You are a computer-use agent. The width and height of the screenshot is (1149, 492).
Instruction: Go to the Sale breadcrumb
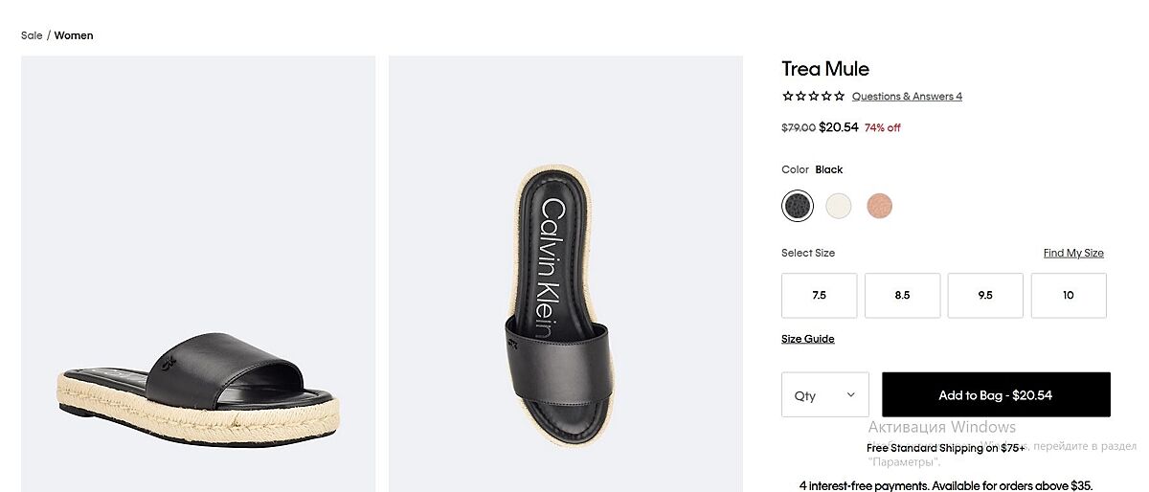pos(32,35)
